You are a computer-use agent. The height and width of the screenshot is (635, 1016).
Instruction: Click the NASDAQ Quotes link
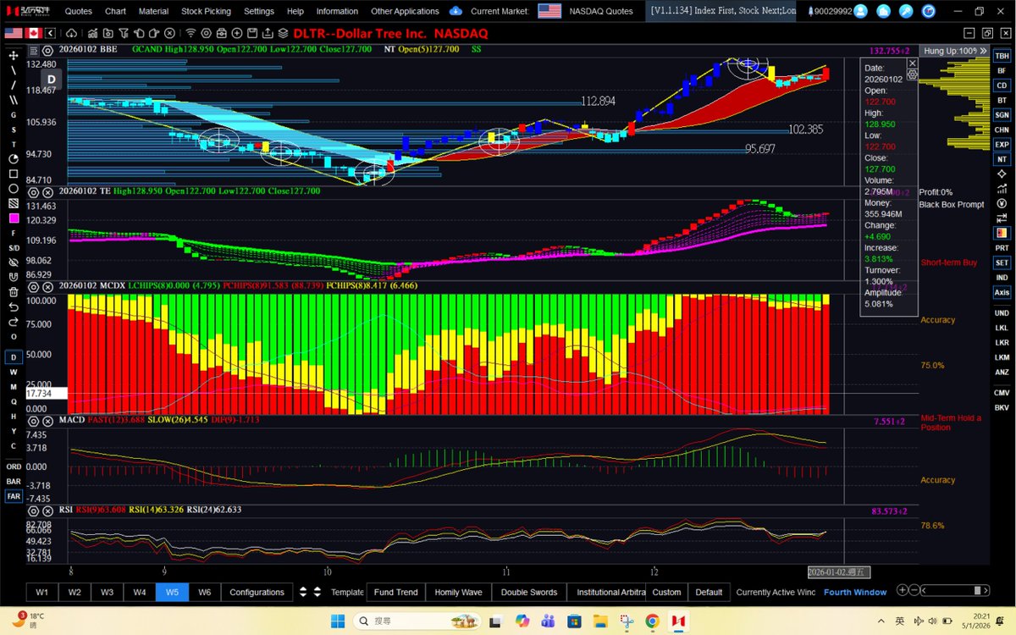point(603,11)
